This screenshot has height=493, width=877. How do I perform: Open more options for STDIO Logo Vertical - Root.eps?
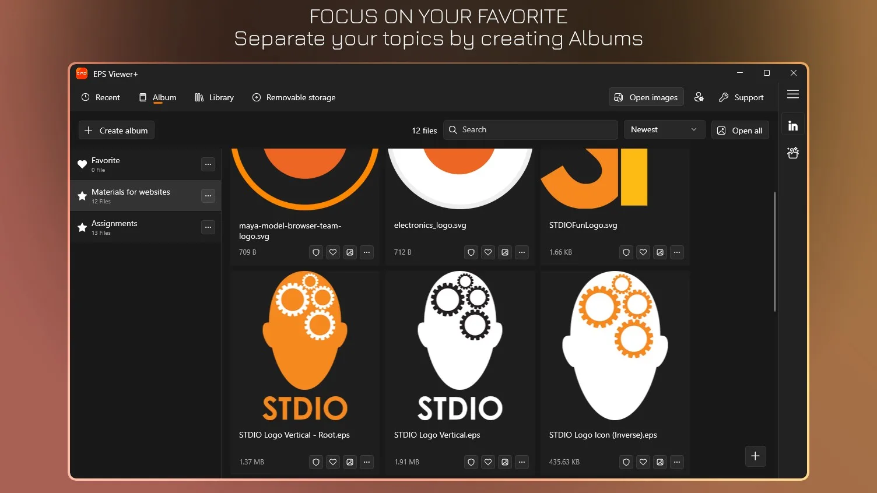(367, 462)
